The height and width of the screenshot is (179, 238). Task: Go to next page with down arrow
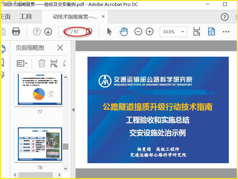(48, 32)
